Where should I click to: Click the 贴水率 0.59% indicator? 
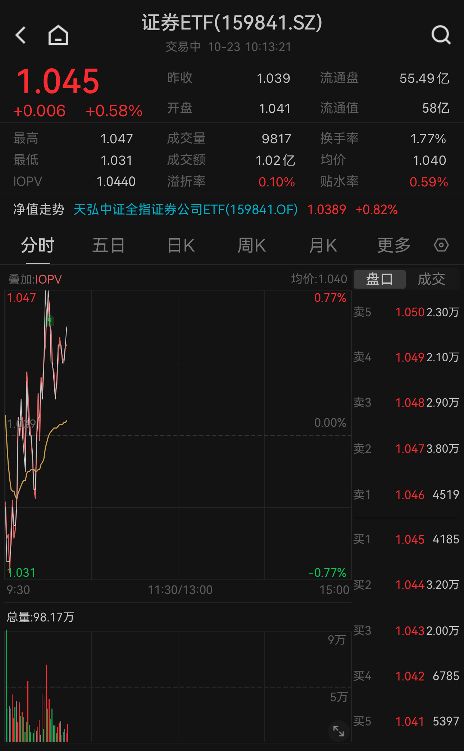click(428, 182)
